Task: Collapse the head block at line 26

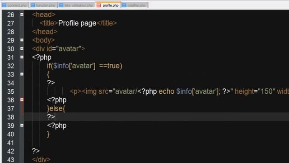Action: click(22, 14)
